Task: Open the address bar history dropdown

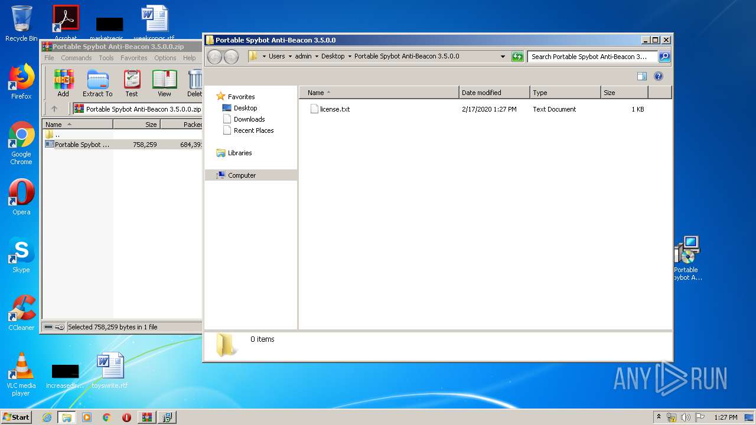Action: pyautogui.click(x=503, y=57)
